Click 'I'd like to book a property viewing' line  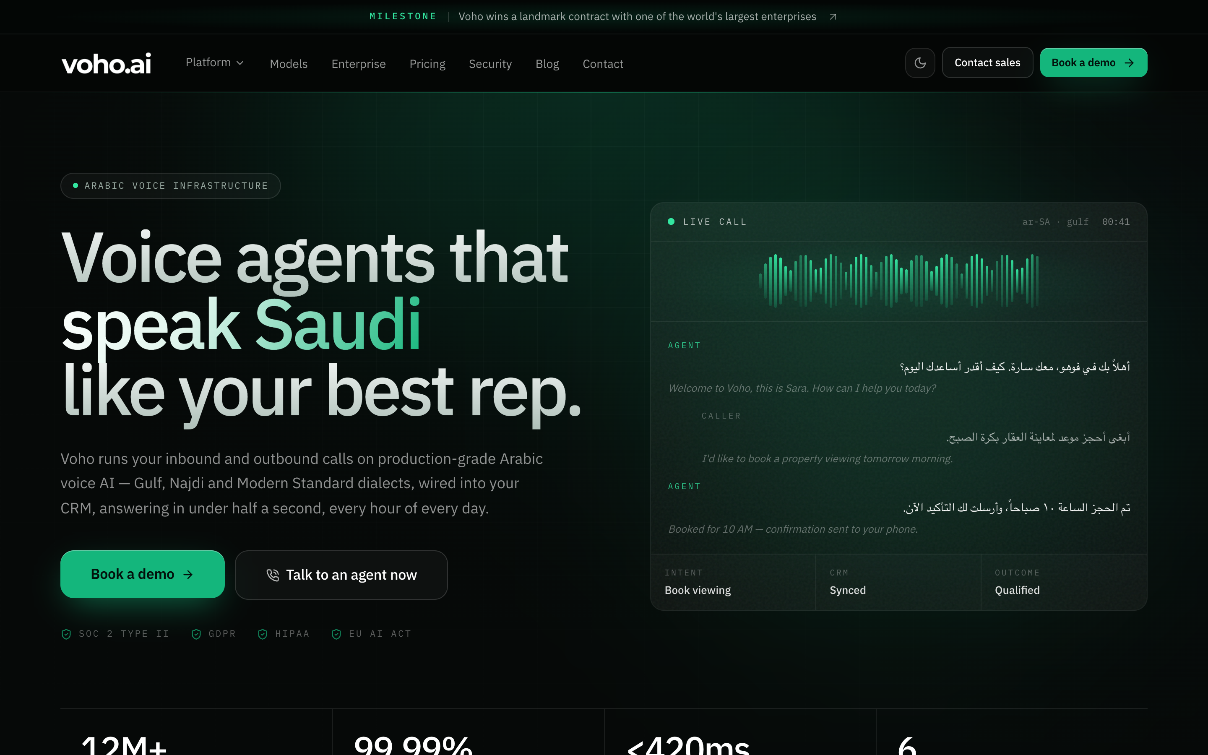(827, 458)
